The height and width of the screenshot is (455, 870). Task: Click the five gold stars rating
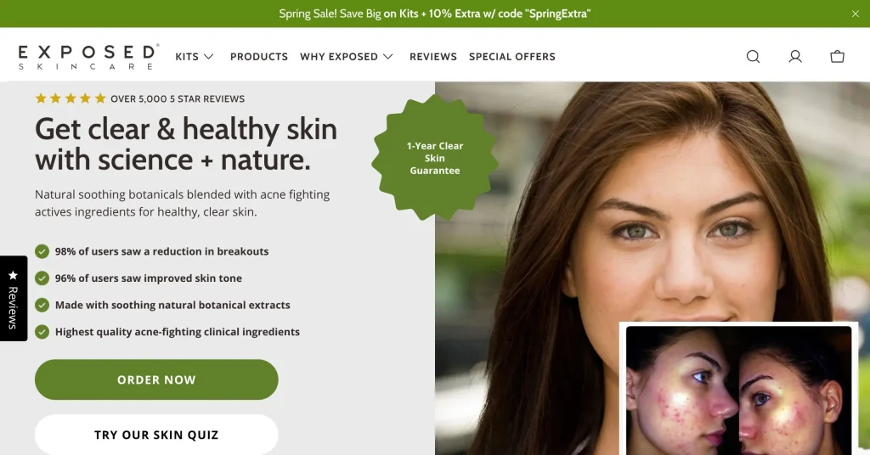coord(70,98)
